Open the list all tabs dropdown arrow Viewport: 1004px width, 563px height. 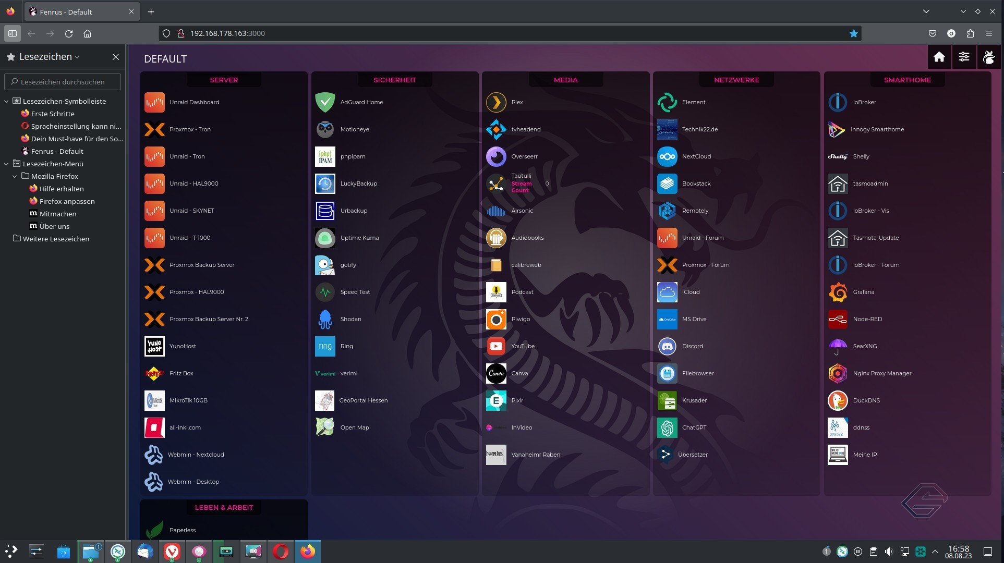pos(926,11)
